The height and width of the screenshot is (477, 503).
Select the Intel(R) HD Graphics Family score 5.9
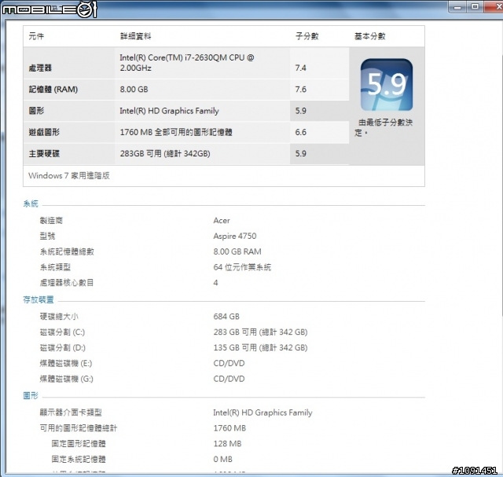point(300,111)
